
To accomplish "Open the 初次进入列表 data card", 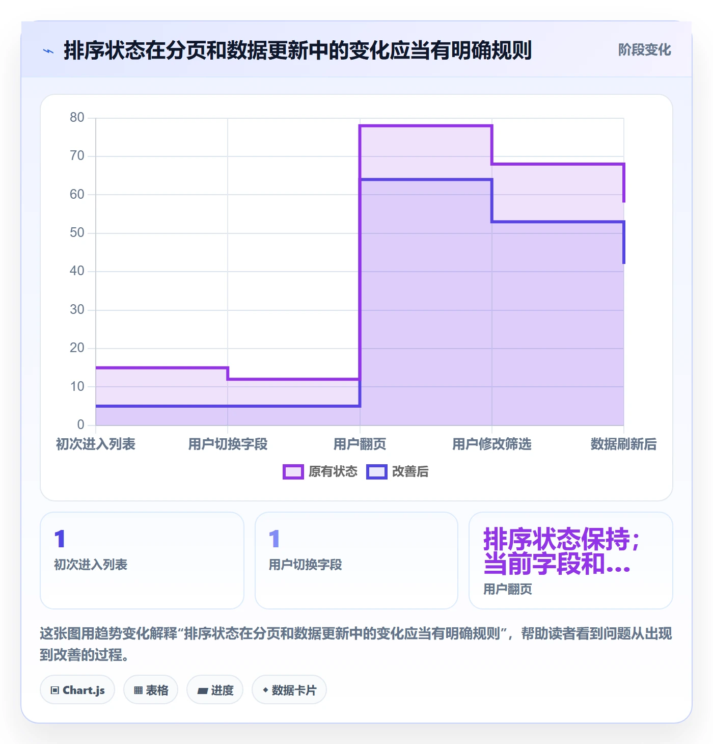I will tap(142, 561).
